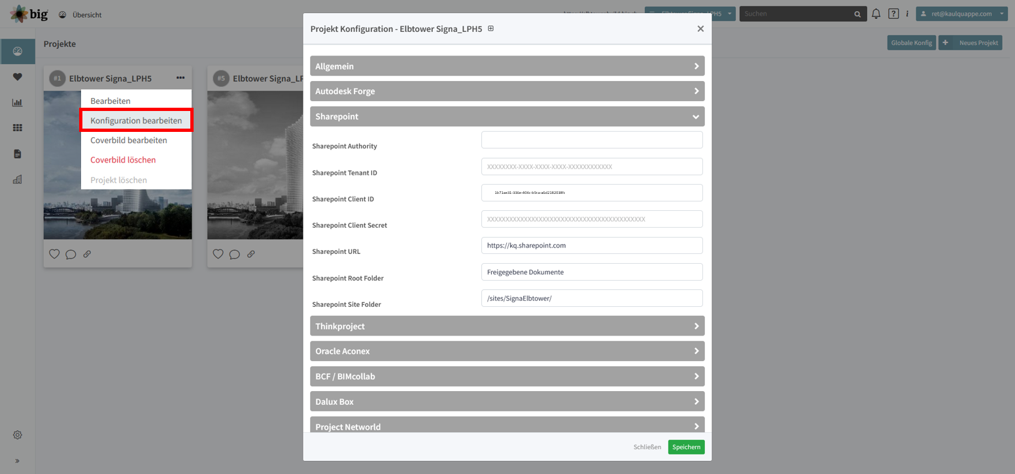Click the Sharepoint URL input field
Viewport: 1015px width, 474px height.
click(x=592, y=245)
